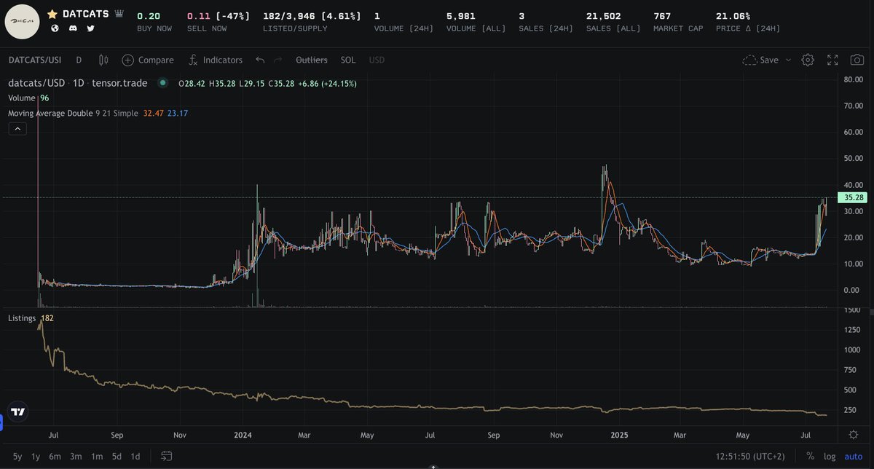Select the 1y time range
The image size is (874, 469).
(x=36, y=457)
